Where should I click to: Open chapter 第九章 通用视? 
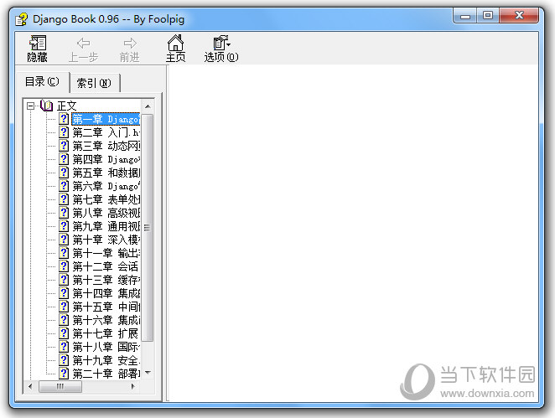106,226
